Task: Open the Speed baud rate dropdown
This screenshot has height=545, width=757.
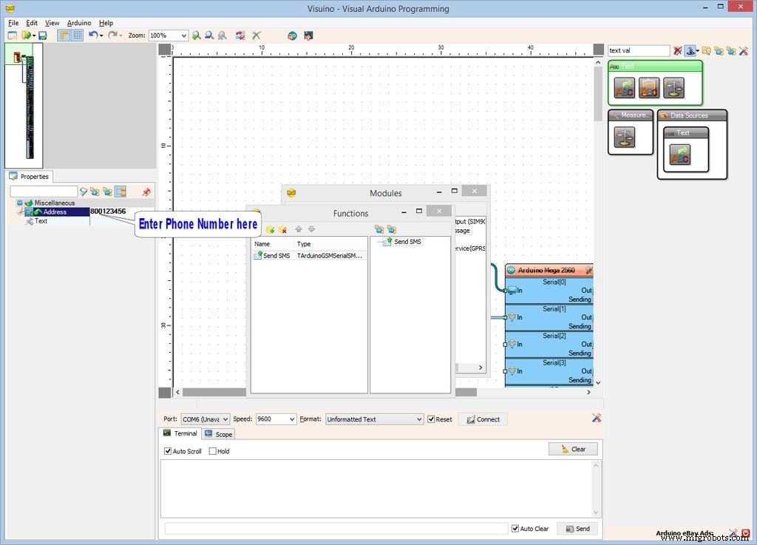Action: [291, 419]
